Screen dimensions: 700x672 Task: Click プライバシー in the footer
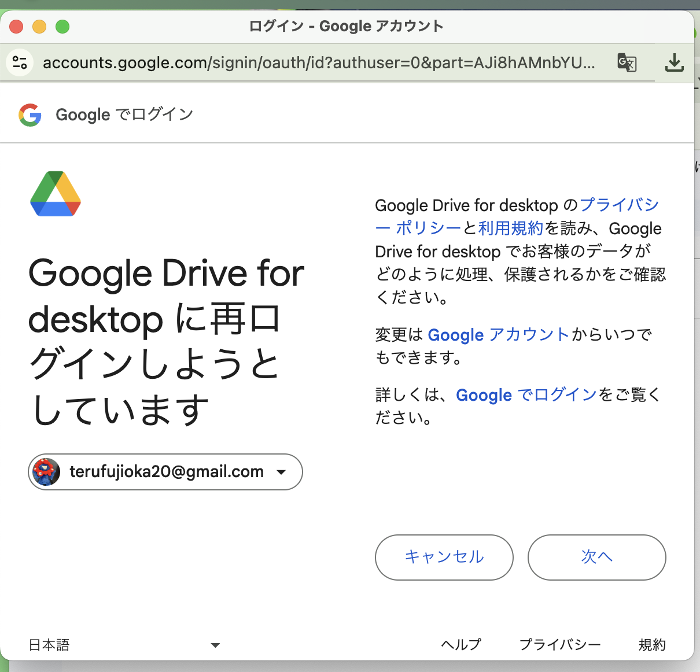(x=560, y=644)
